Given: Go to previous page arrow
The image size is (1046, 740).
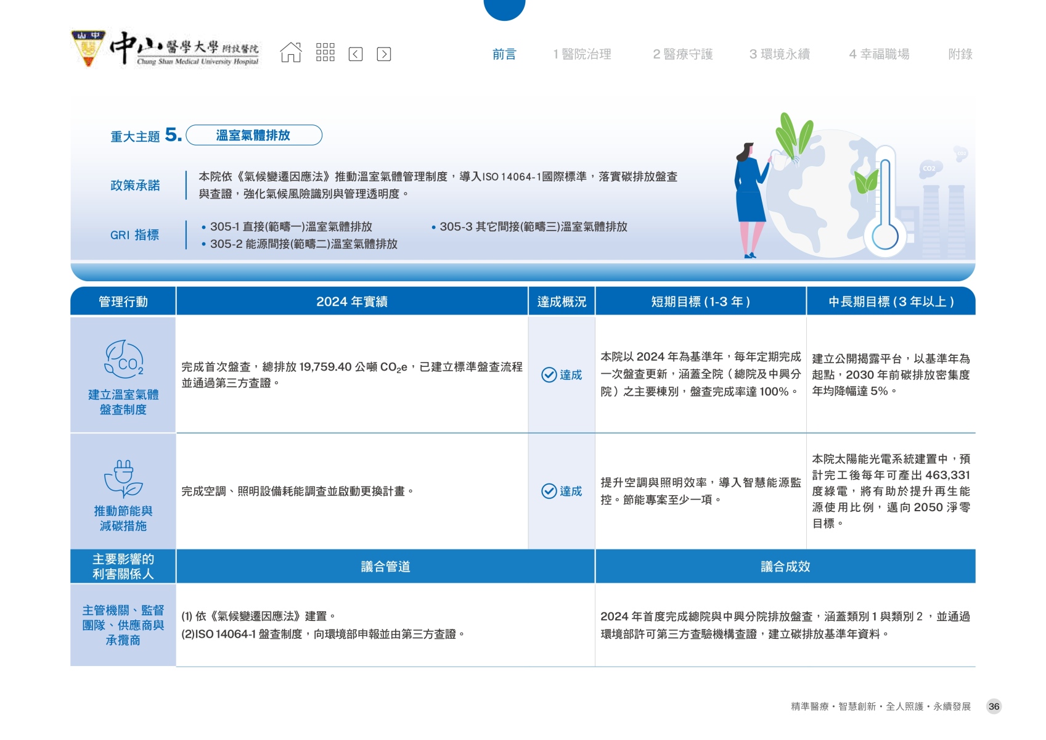Looking at the screenshot, I should point(356,54).
